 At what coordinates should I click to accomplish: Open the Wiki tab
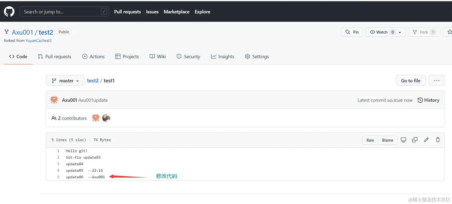coord(158,56)
